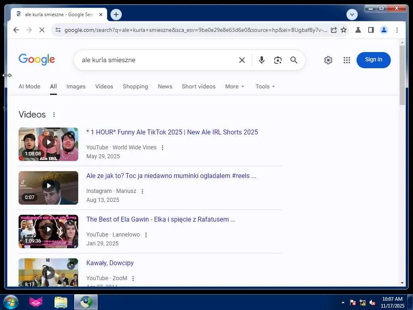Play the 0:07 Instagram video thumbnail
The image size is (413, 310).
click(x=48, y=188)
